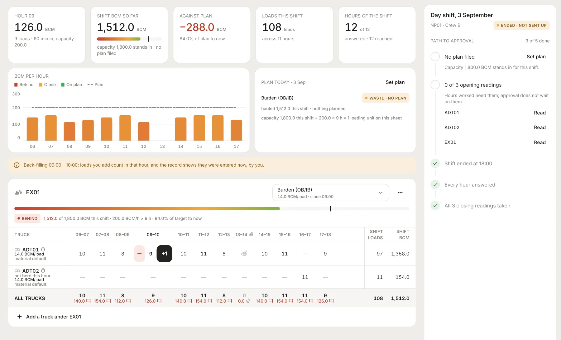This screenshot has width=561, height=340.
Task: Select the 17–18 hour column header
Action: [x=325, y=235]
